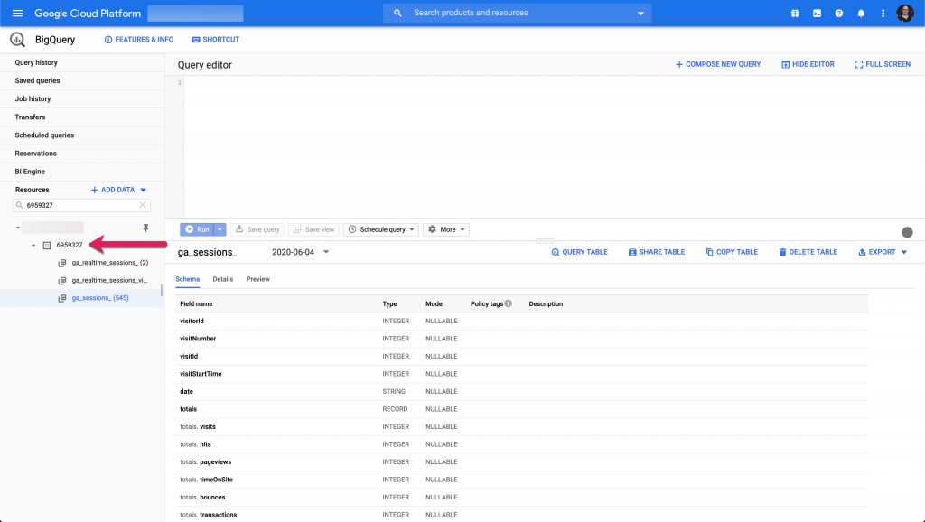Click the Delete Table button
The image size is (925, 522).
[808, 252]
